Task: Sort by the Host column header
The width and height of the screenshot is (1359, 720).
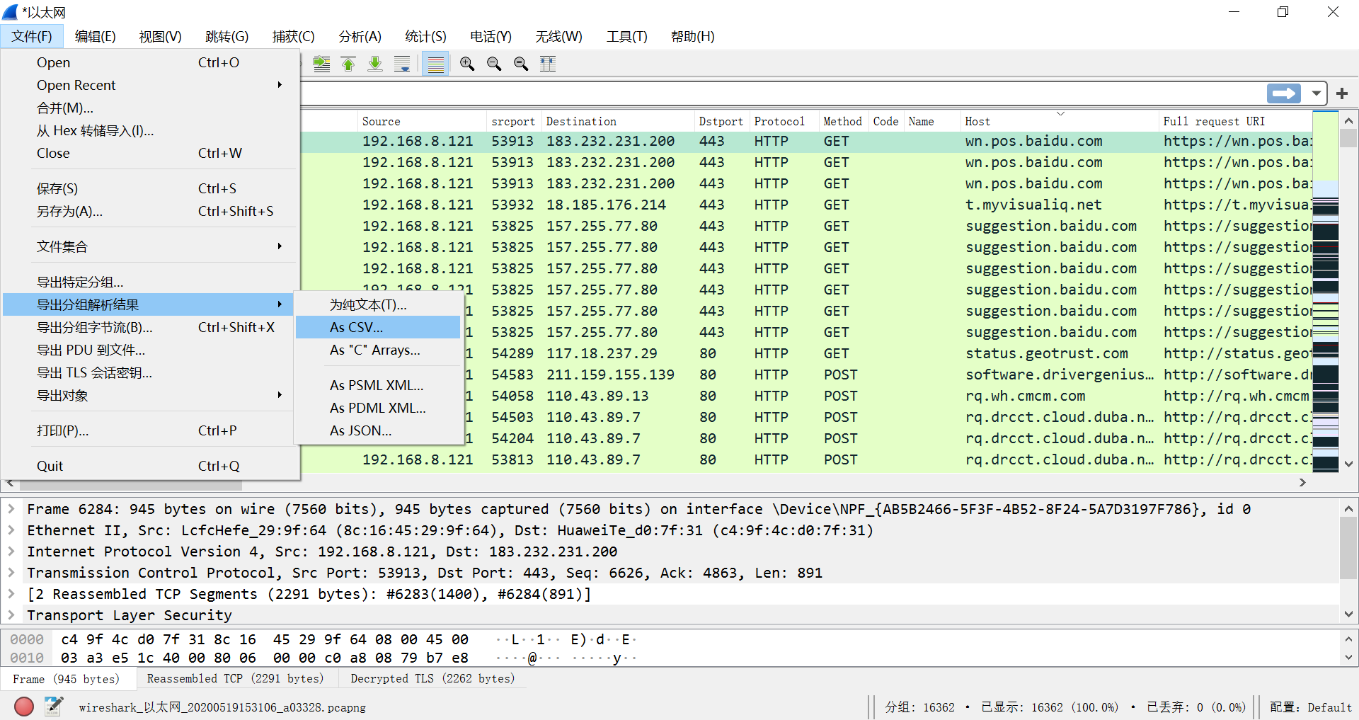Action: point(1060,121)
